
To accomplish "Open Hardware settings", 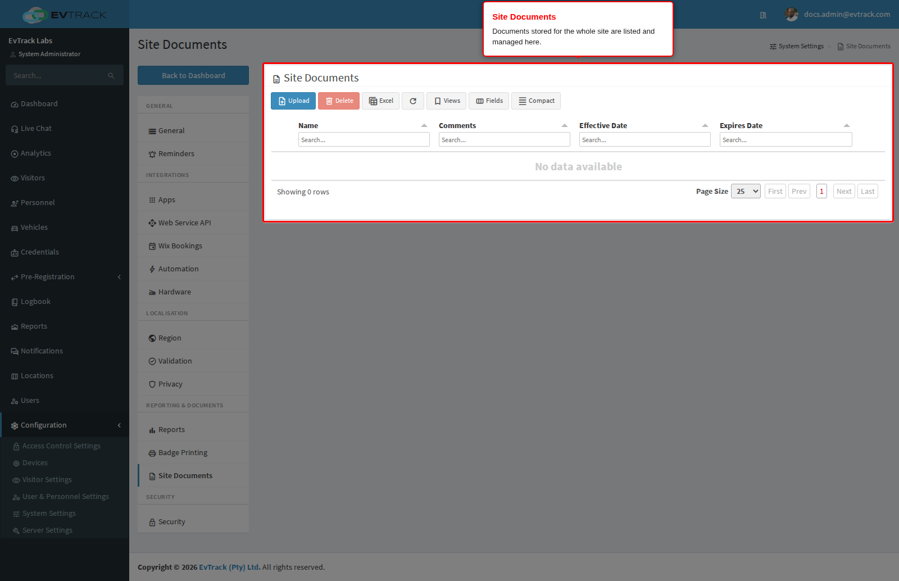I will [193, 292].
